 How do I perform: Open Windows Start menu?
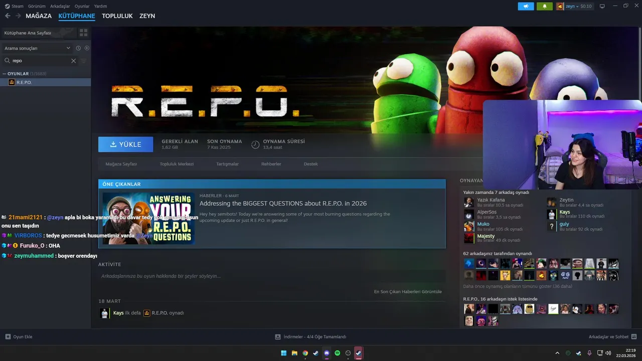284,353
